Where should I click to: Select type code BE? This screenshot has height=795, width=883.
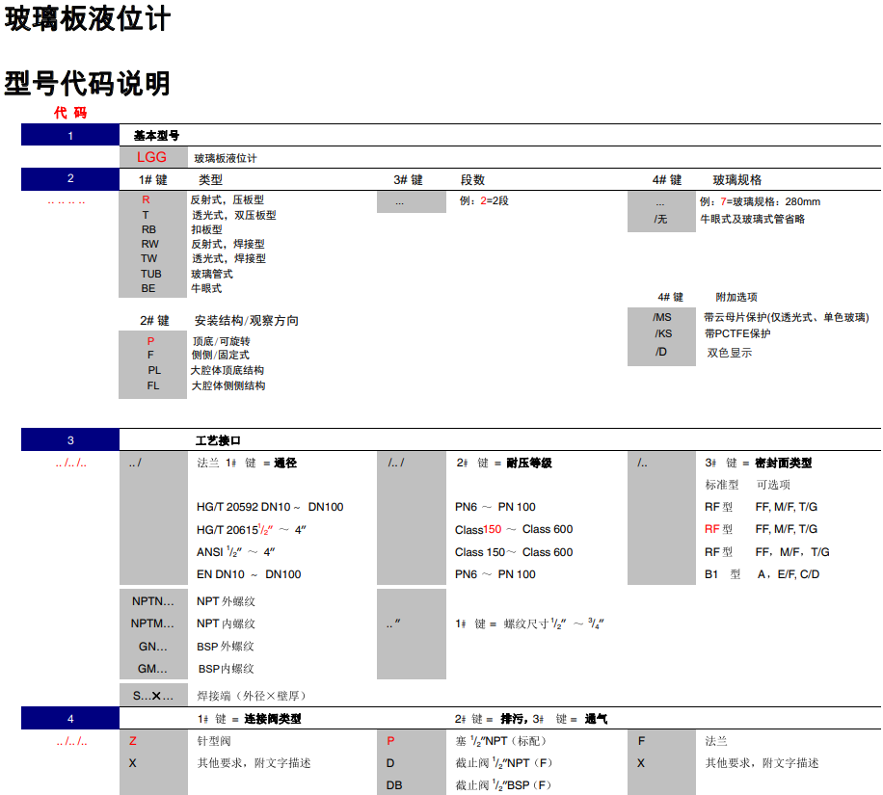click(148, 288)
